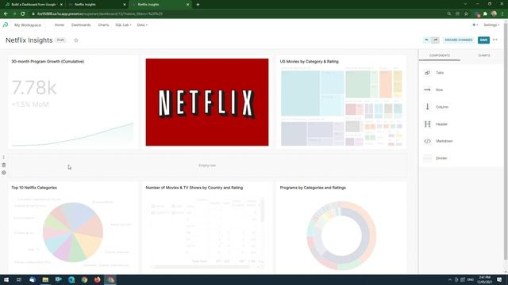The image size is (508, 285).
Task: Click the taskbar clock
Action: click(x=485, y=279)
